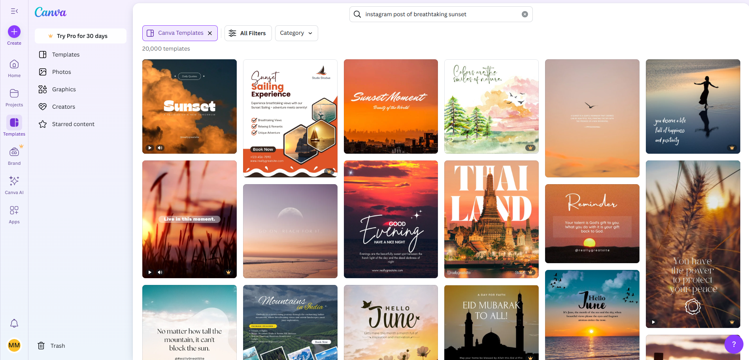The width and height of the screenshot is (749, 360).
Task: Open the Thailand template thumbnail
Action: [x=491, y=219]
